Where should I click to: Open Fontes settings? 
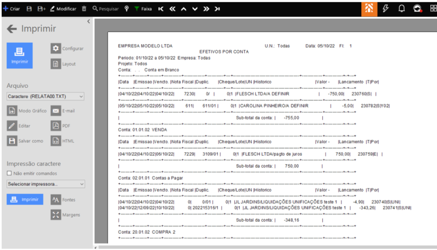click(x=63, y=200)
